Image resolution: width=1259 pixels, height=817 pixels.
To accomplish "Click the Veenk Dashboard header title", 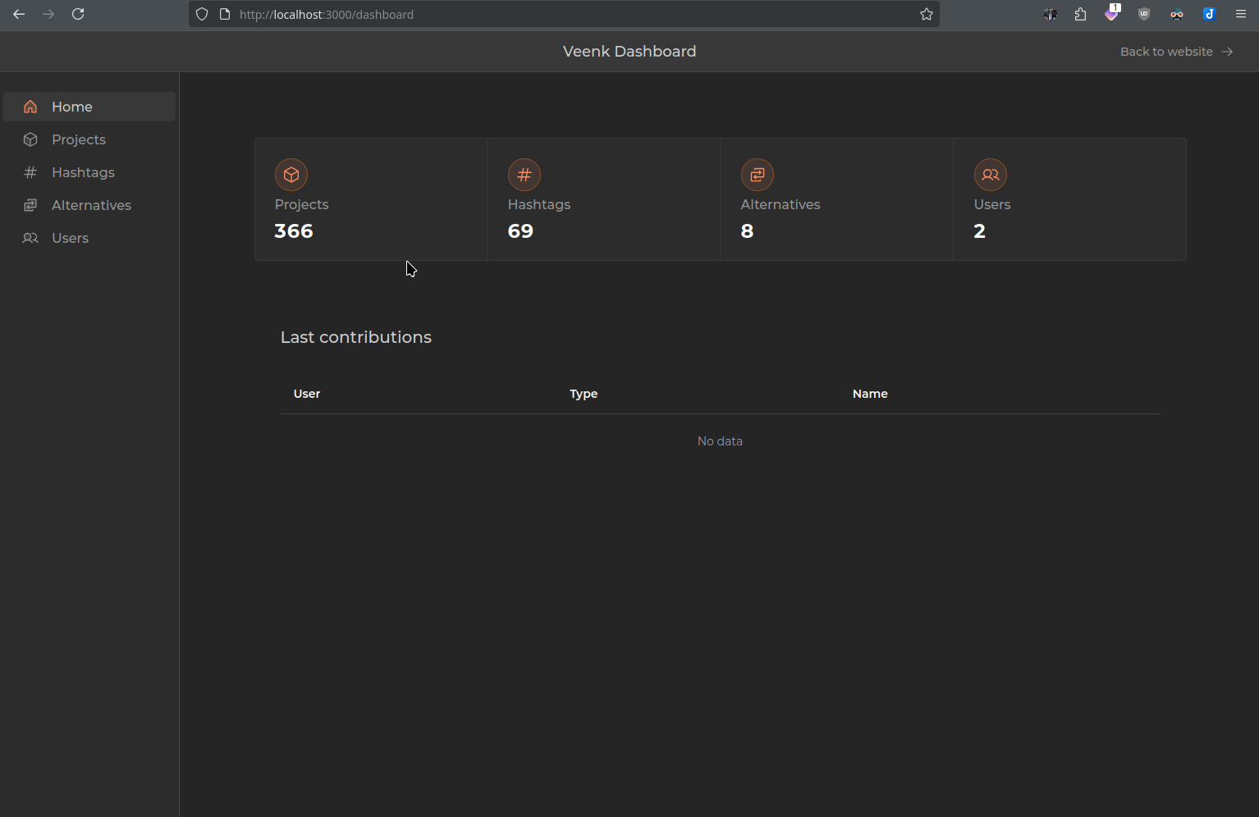I will (x=629, y=52).
